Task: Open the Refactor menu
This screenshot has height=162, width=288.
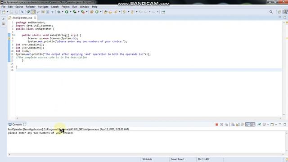Action: [x=31, y=7]
